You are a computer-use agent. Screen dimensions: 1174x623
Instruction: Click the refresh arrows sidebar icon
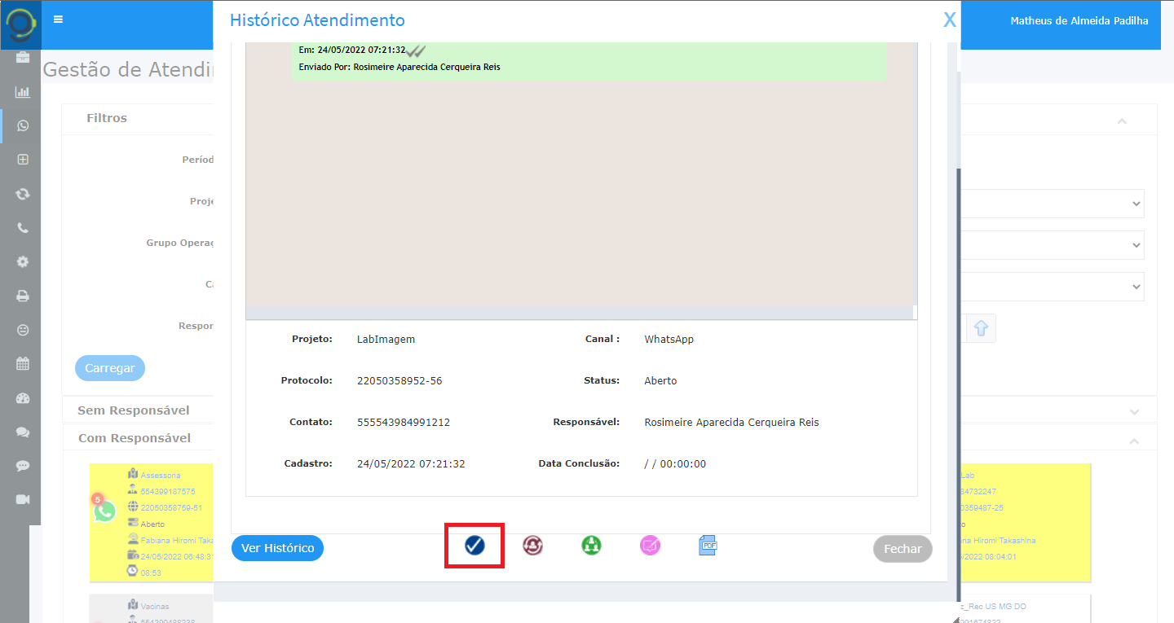pyautogui.click(x=23, y=194)
